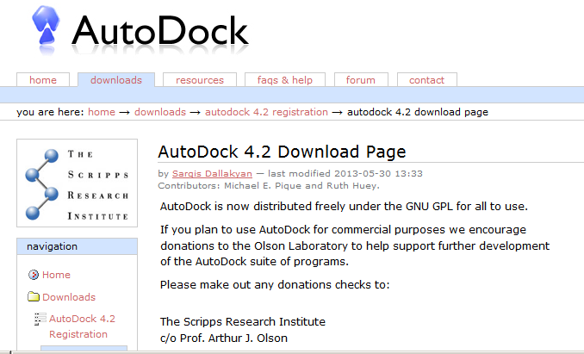584x354 pixels.
Task: Click 'autodock 4.2 download page' breadcrumb text
Action: click(418, 112)
